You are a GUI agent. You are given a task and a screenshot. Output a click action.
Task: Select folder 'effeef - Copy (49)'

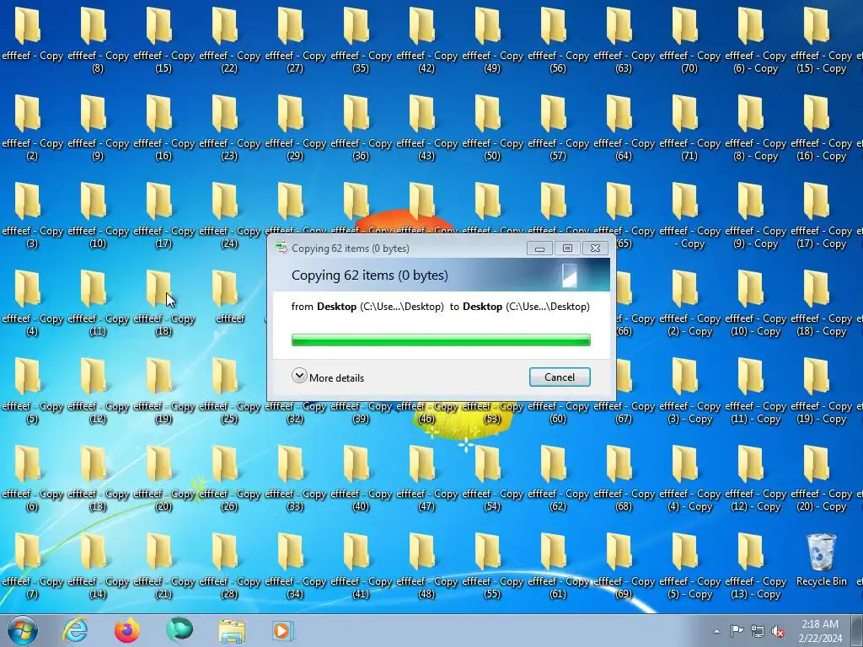pyautogui.click(x=492, y=40)
